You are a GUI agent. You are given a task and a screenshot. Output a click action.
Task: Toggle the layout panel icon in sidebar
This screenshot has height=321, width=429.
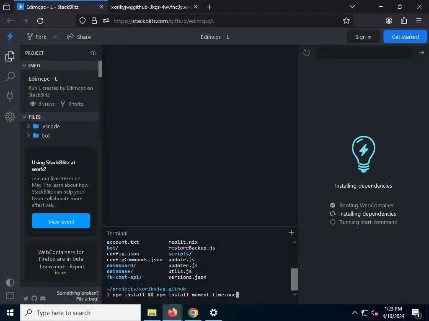click(x=10, y=296)
